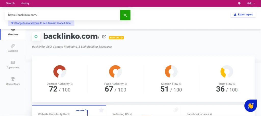
Task: Open the Search menu item
Action: coord(10,3)
